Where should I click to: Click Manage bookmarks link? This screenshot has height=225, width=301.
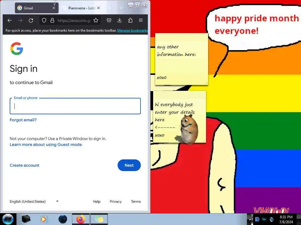[133, 30]
